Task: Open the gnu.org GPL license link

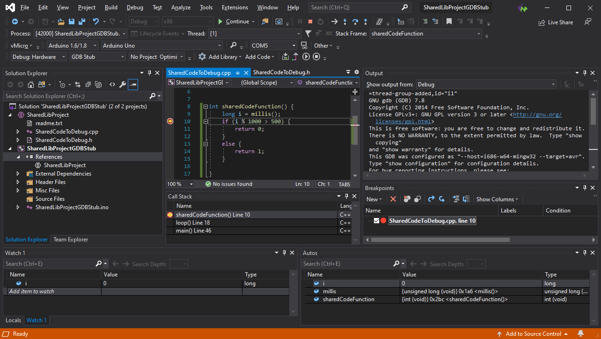Action: coord(537,114)
